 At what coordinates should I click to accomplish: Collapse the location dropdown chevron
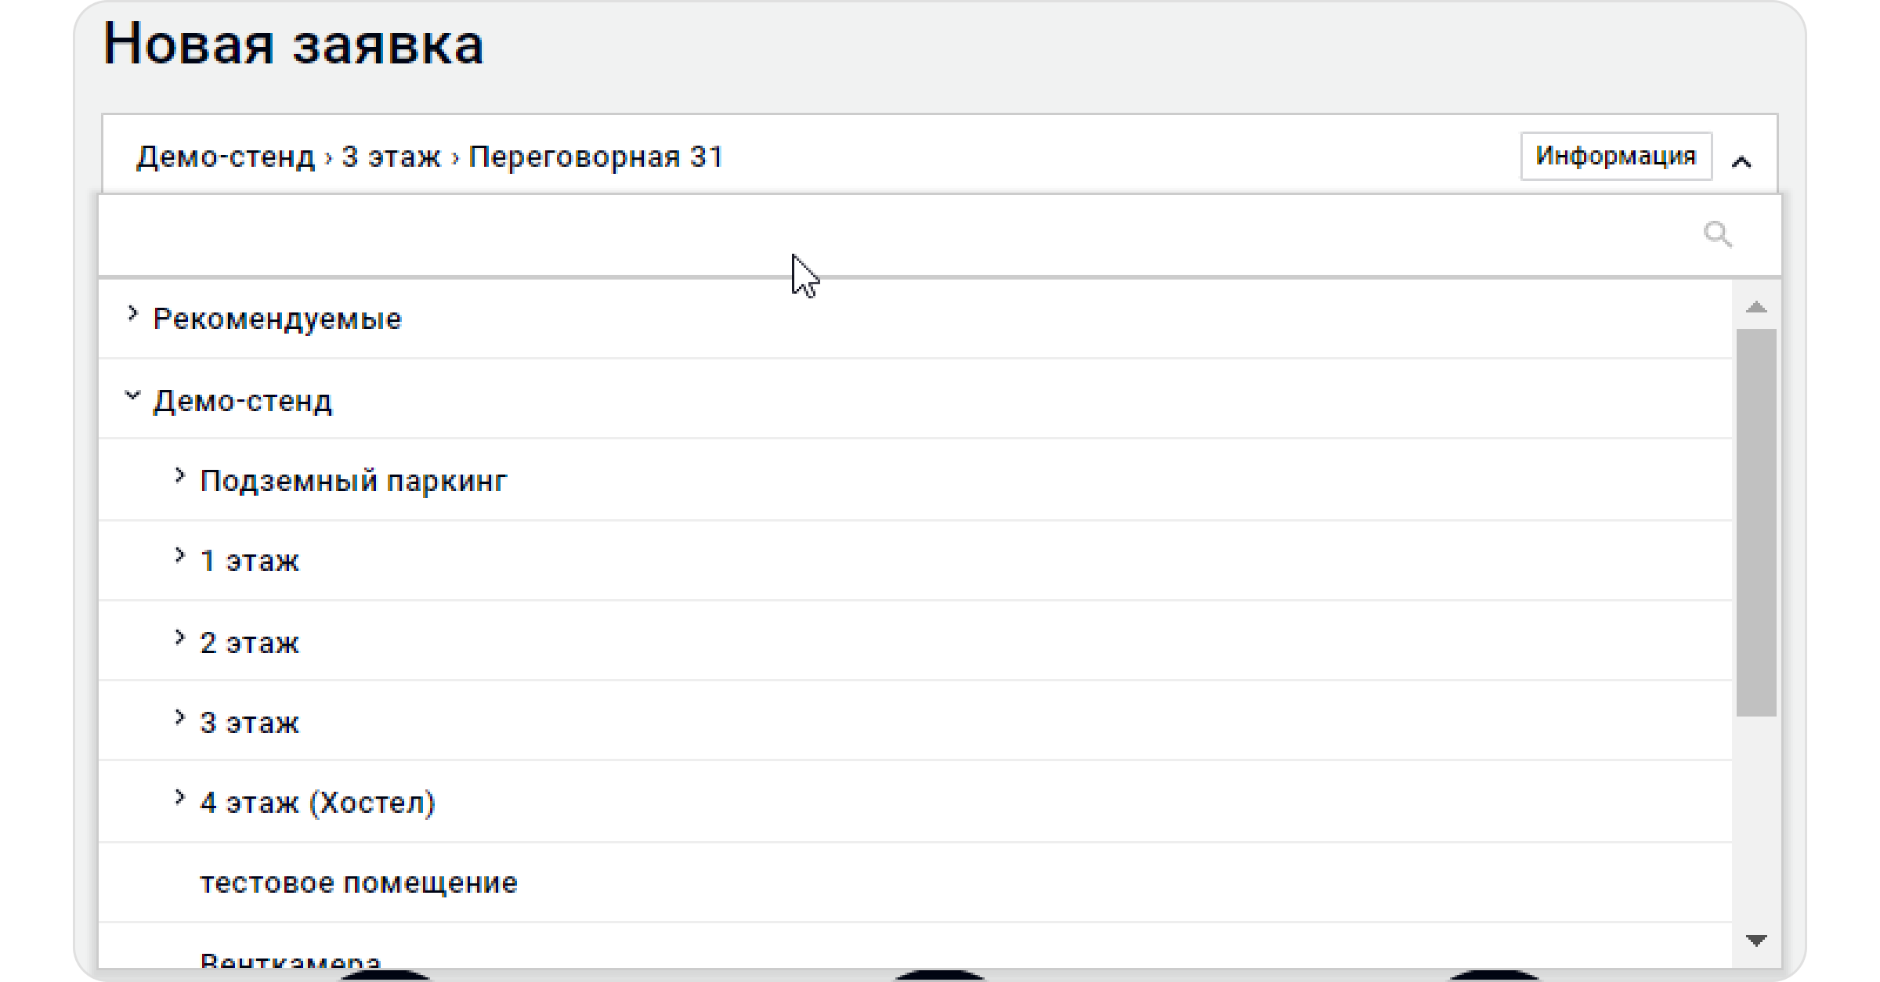click(1741, 162)
